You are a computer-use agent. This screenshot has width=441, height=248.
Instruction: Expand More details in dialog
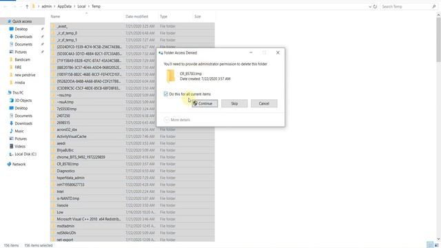(x=177, y=120)
